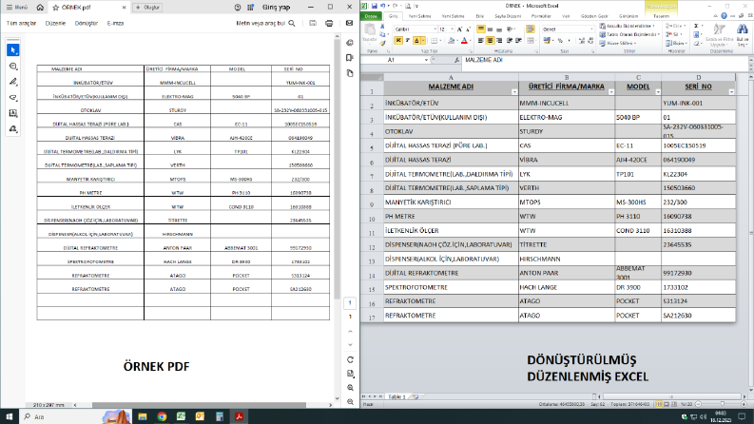Choose the freehand draw tool in the PDF toolbar
Screen dimensions: 754x424
[x=13, y=98]
